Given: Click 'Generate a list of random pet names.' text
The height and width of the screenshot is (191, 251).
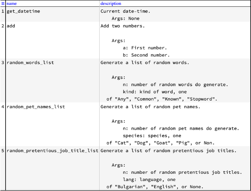Looking at the screenshot, I should (151, 107).
